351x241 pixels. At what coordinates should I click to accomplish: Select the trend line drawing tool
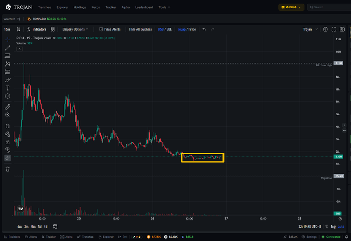point(8,48)
